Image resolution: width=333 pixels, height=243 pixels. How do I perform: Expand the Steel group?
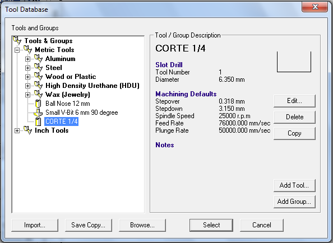27,68
